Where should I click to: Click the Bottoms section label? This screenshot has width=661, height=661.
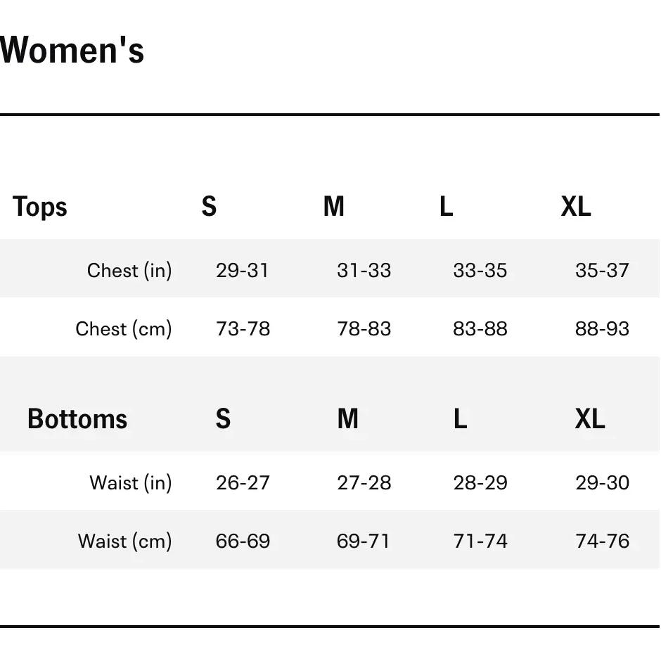[x=77, y=419]
